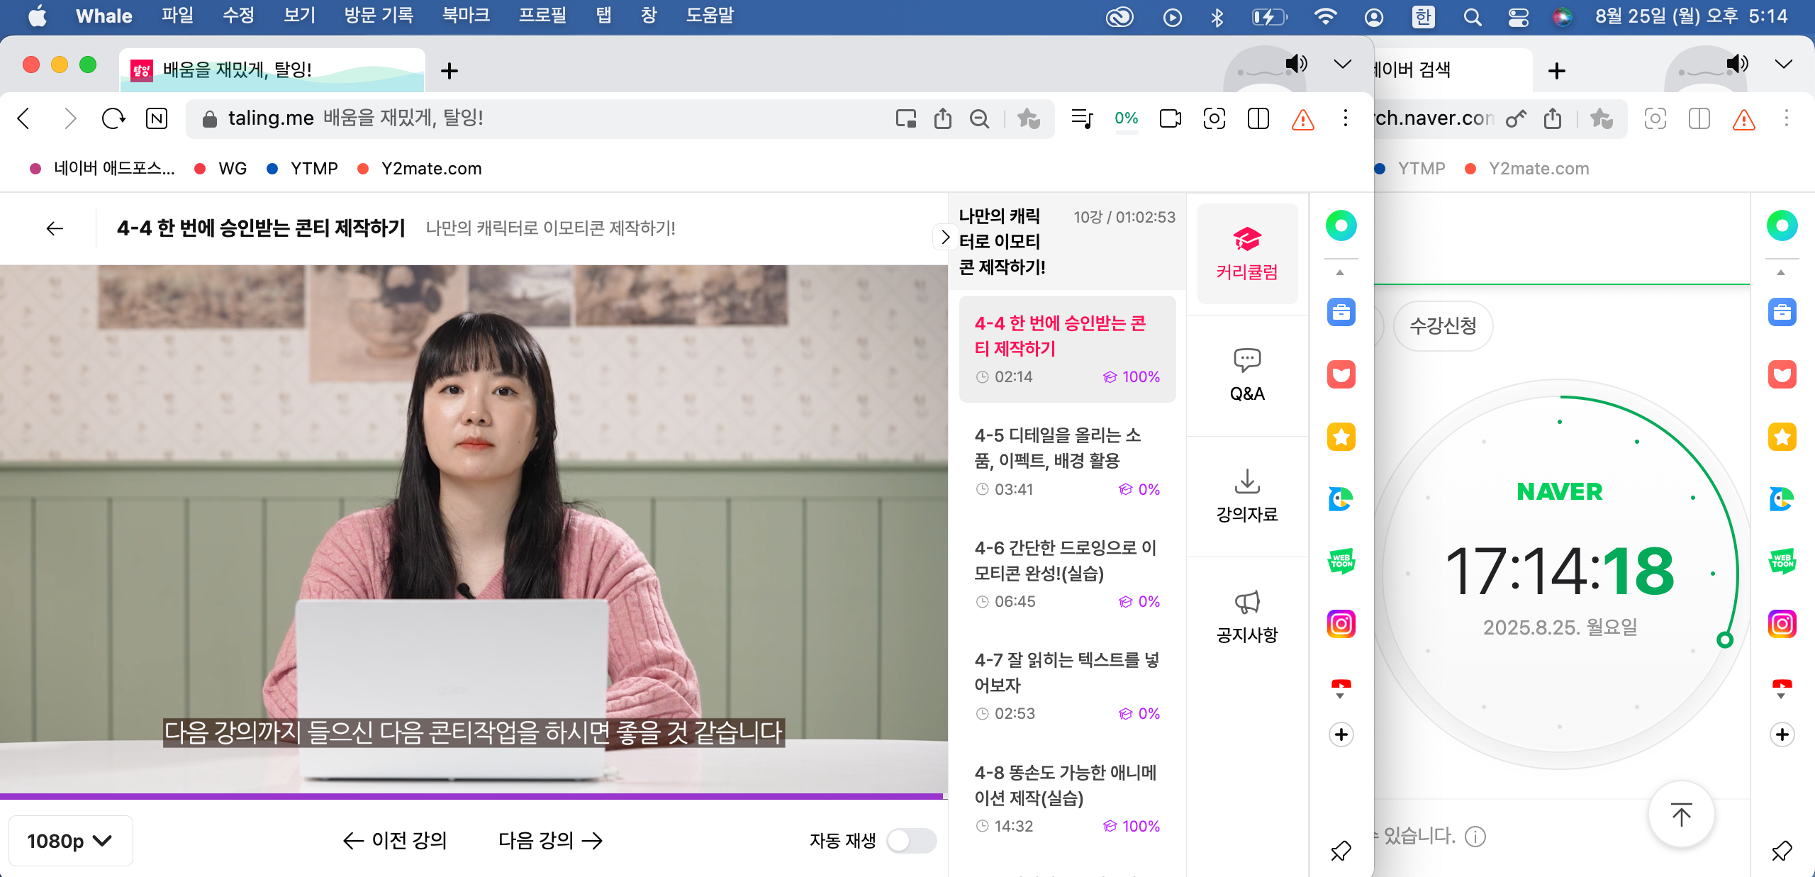1815x877 pixels.
Task: Click the screen capture icon in toolbar
Action: [x=1214, y=118]
